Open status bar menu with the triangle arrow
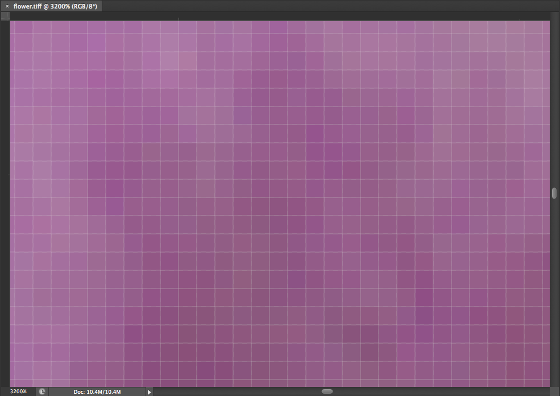The image size is (560, 396). pyautogui.click(x=150, y=391)
